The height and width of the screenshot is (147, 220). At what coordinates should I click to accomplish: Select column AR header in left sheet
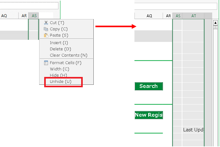24,16
